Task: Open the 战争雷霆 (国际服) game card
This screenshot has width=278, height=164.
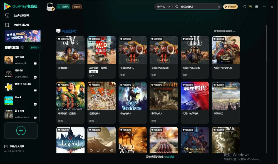Action: [x=101, y=57]
